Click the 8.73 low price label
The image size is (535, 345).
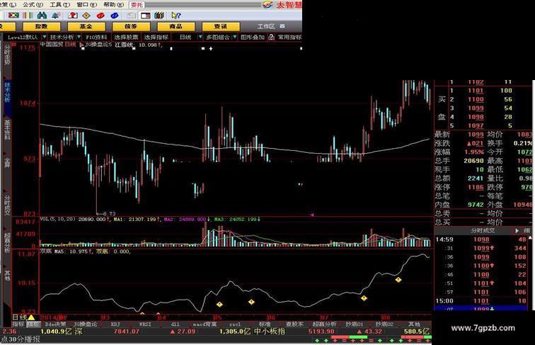(109, 213)
